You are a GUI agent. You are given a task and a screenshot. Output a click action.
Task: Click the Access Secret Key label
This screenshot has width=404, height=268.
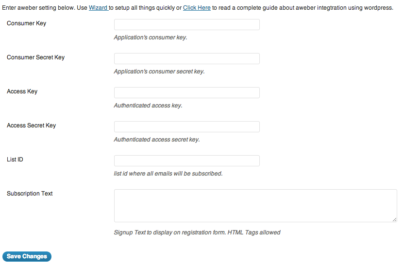pos(31,125)
